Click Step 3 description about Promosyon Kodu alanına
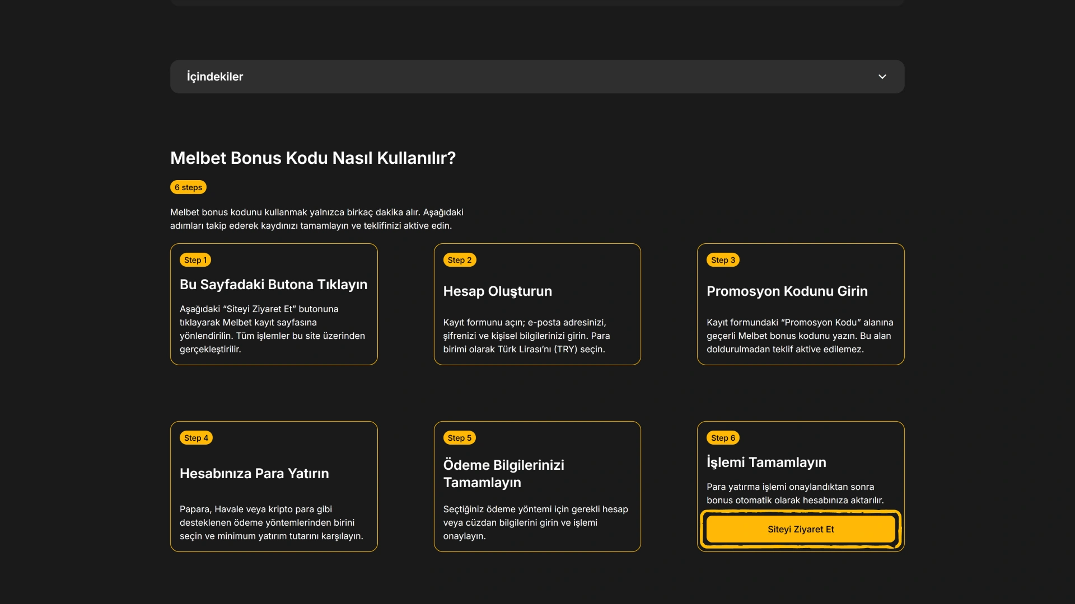The width and height of the screenshot is (1075, 604). tap(800, 336)
